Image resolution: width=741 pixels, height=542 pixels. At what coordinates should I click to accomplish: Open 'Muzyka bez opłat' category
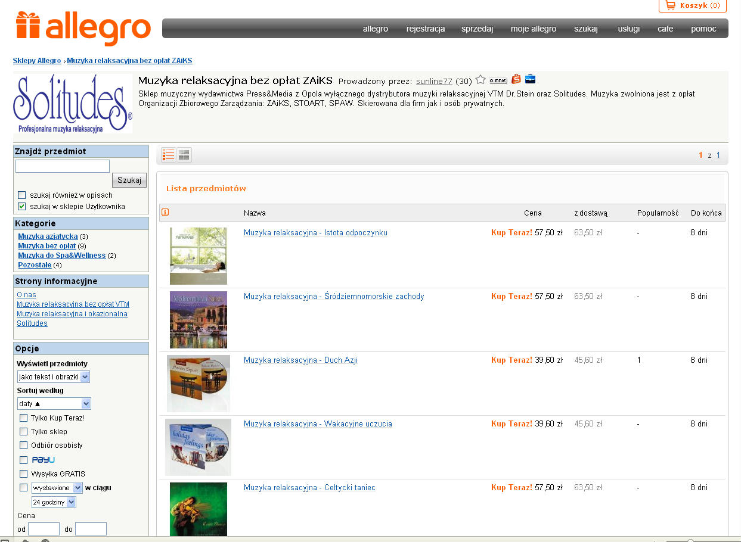tap(47, 246)
